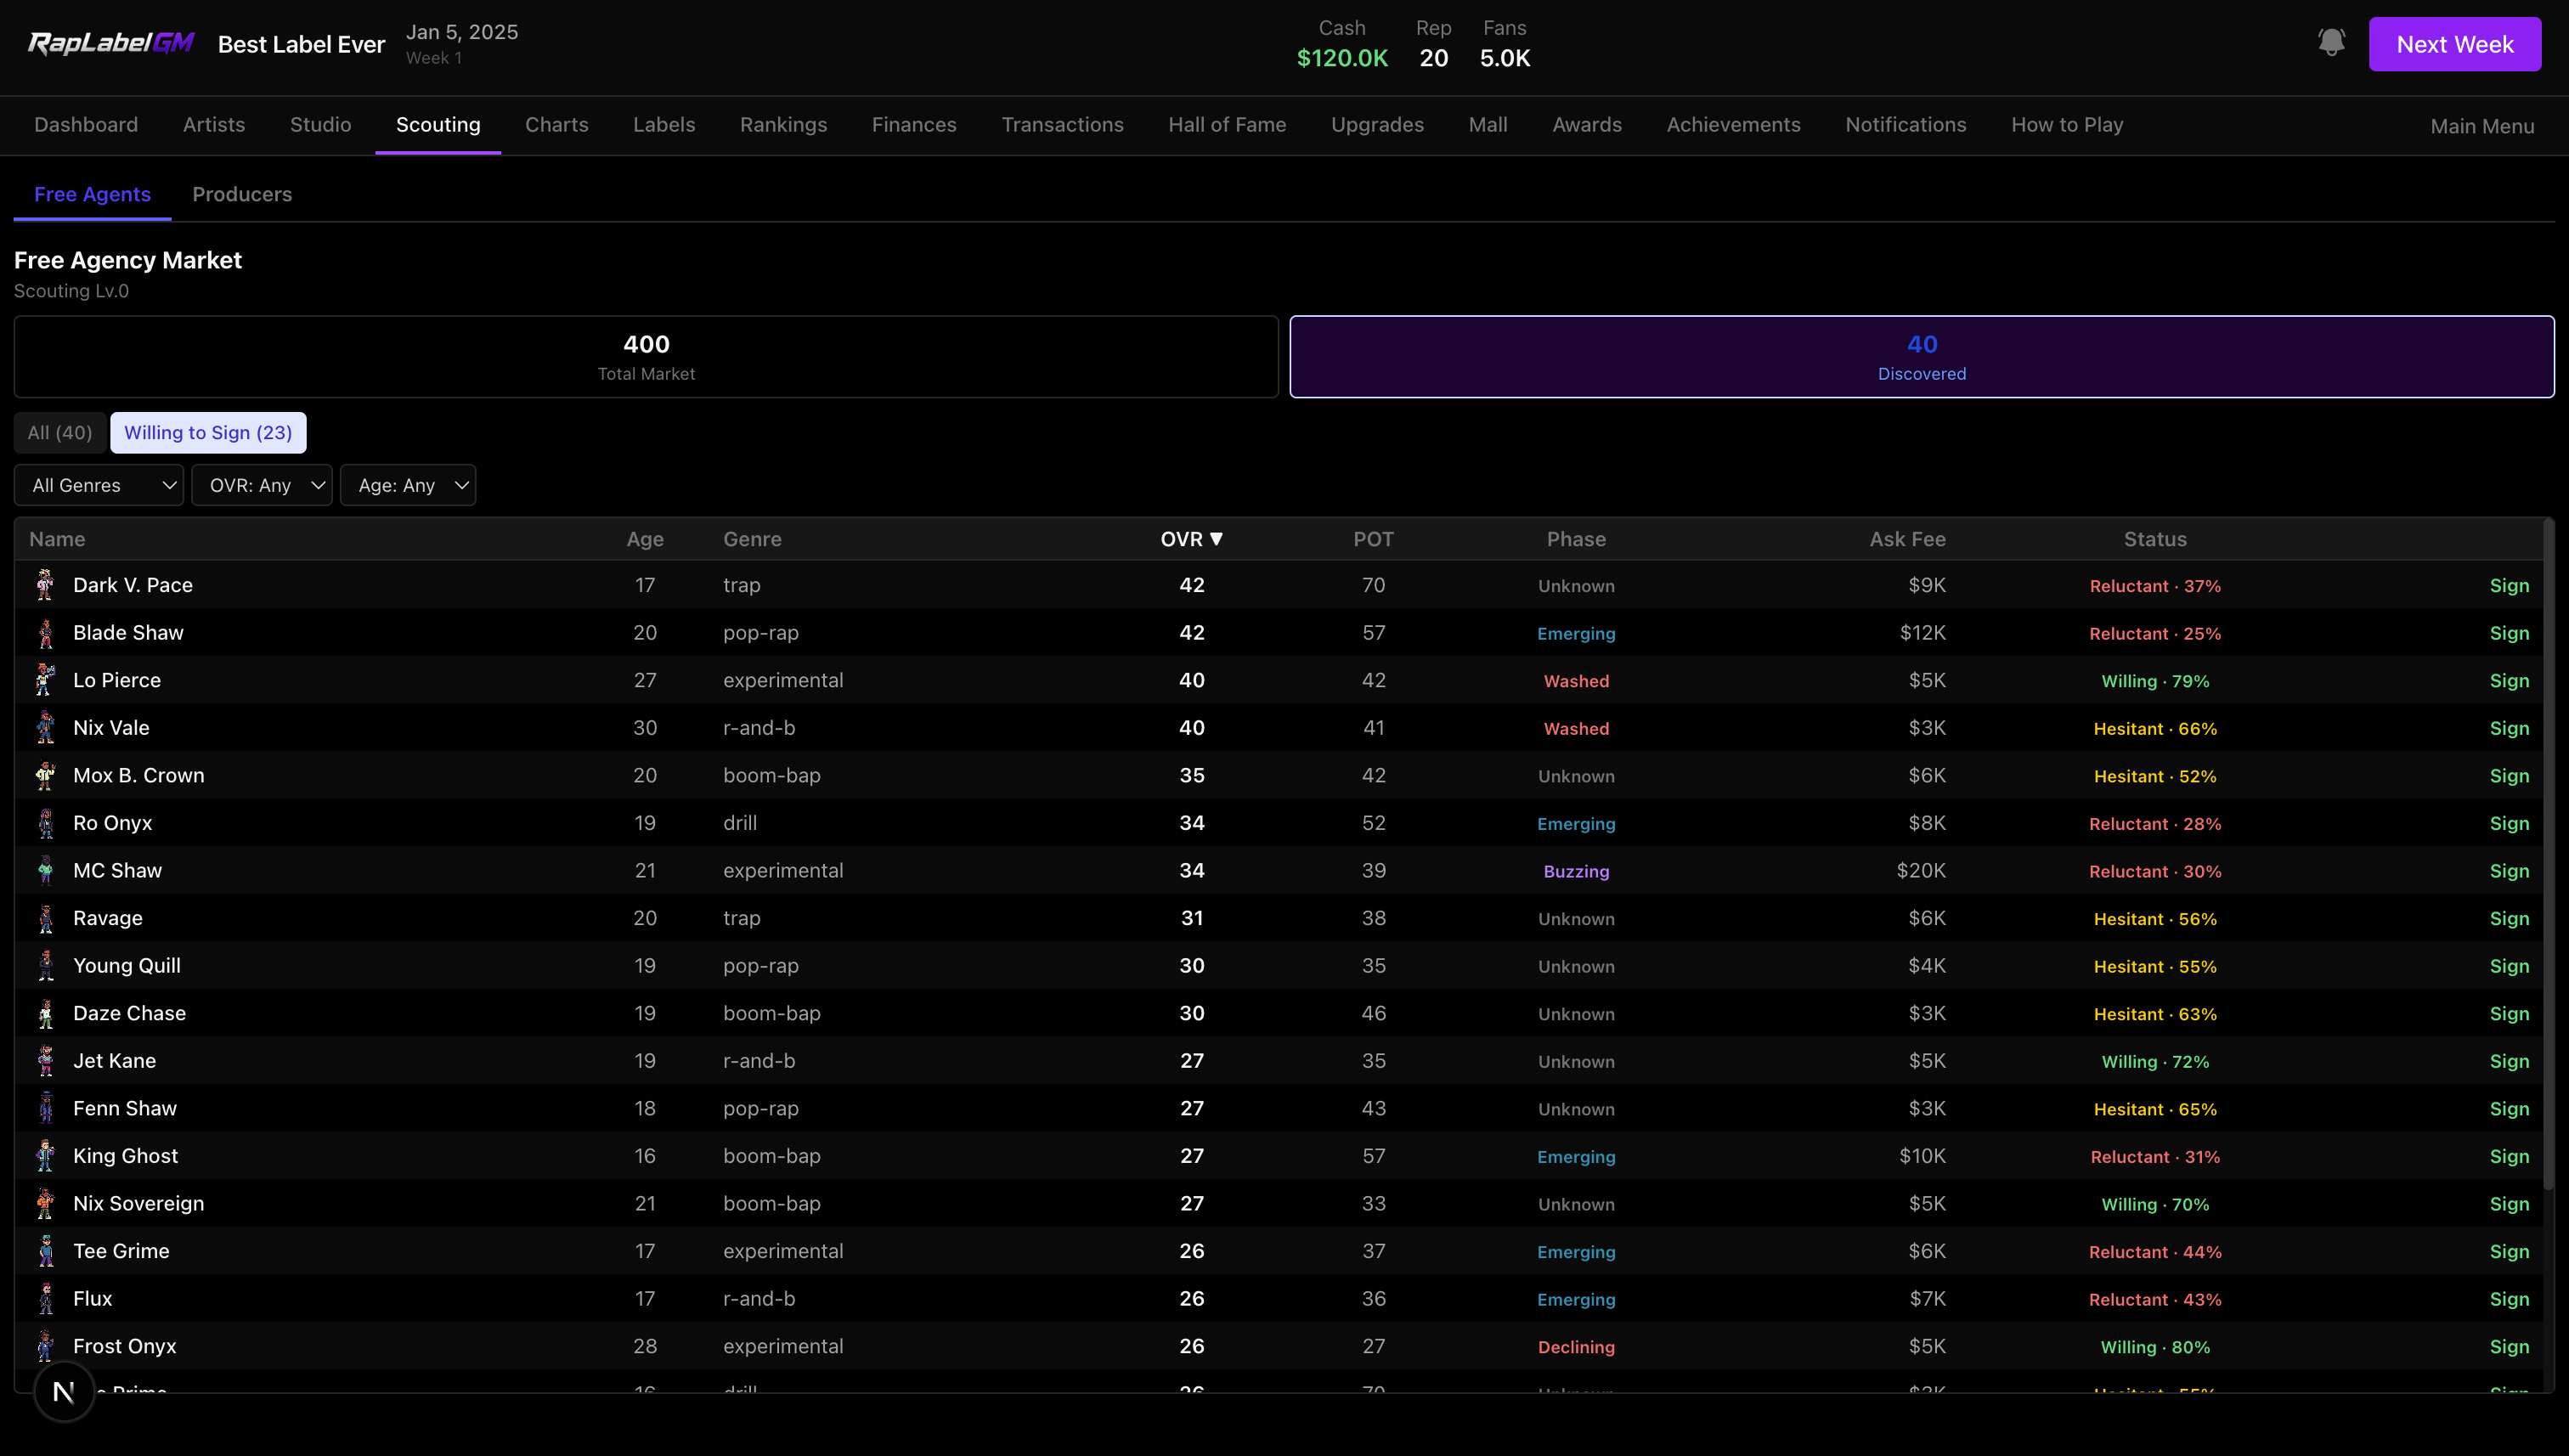Switch to the Studio tab
The width and height of the screenshot is (2569, 1456).
[x=320, y=125]
